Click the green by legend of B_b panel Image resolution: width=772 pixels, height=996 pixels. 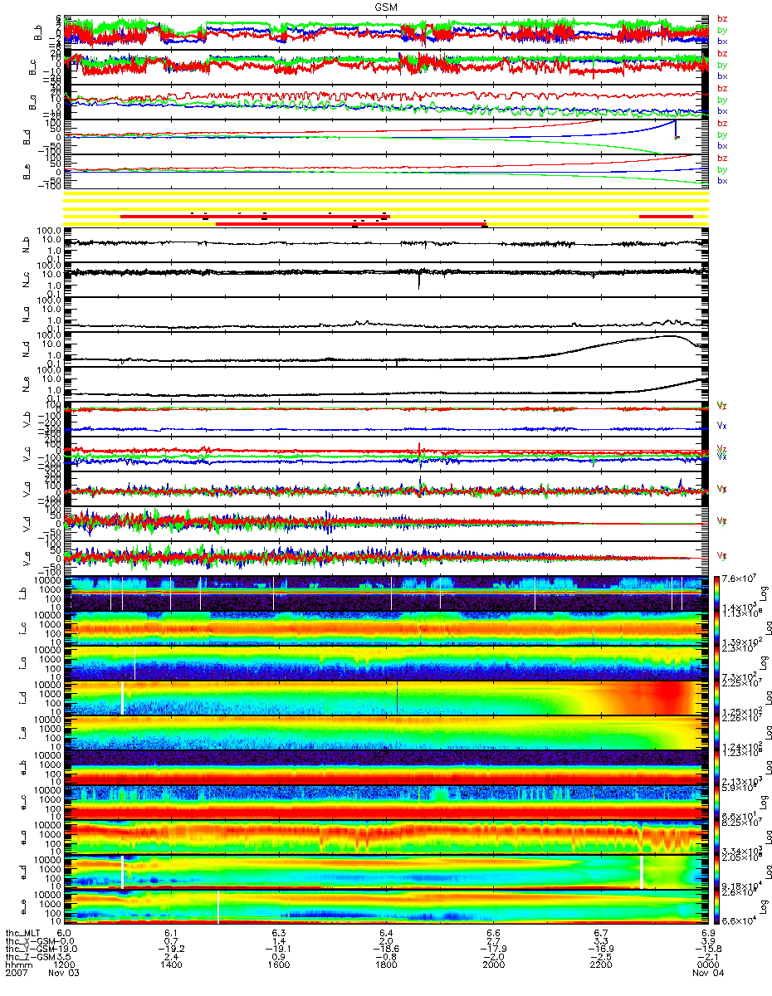click(x=722, y=29)
